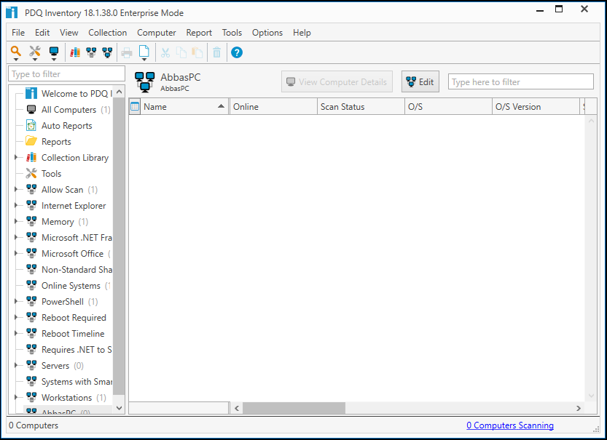Expand the Workstations tree node

tap(16, 397)
